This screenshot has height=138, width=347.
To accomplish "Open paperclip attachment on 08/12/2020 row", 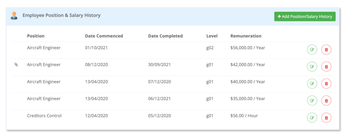I will coord(16,65).
